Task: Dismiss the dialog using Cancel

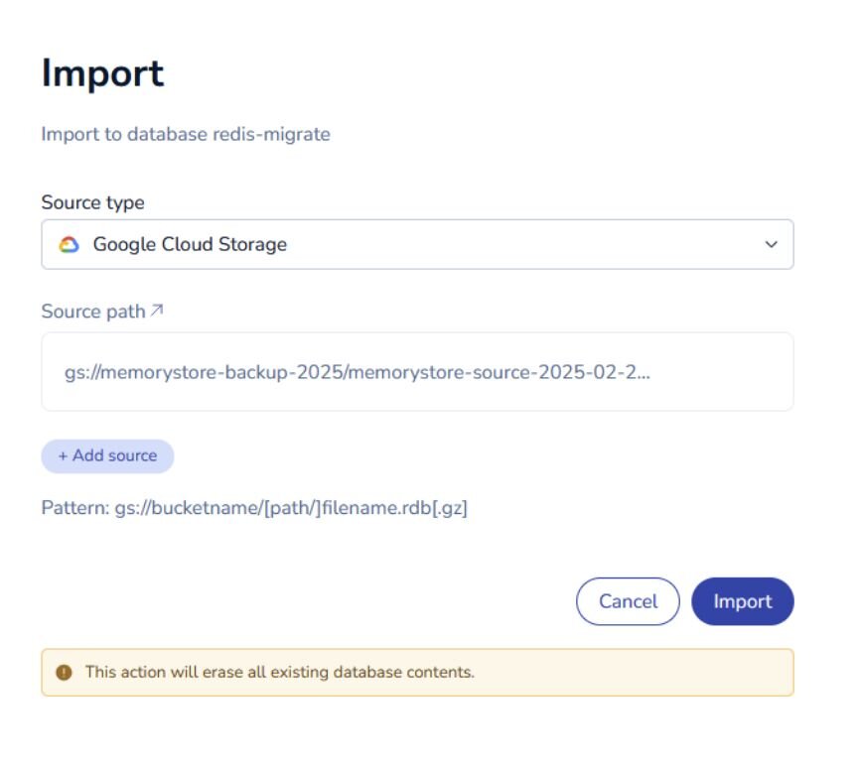Action: pos(629,601)
